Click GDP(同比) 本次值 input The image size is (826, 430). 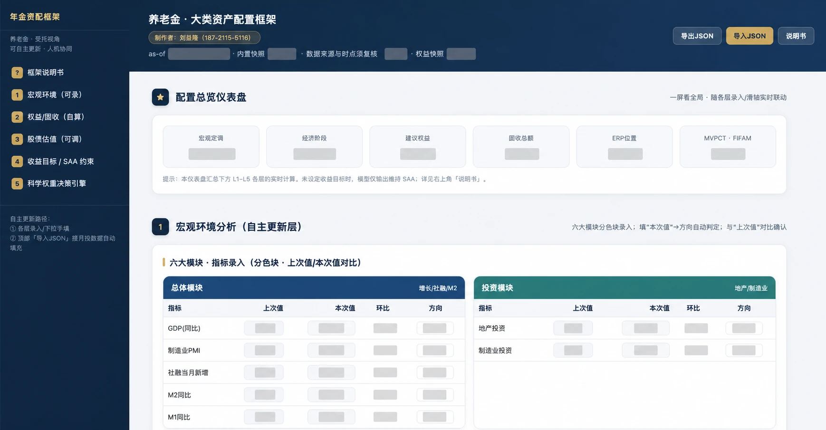[x=331, y=328]
